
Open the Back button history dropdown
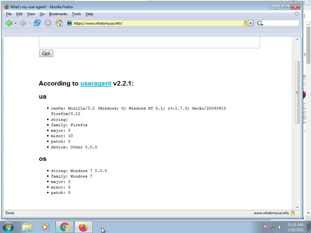point(15,23)
